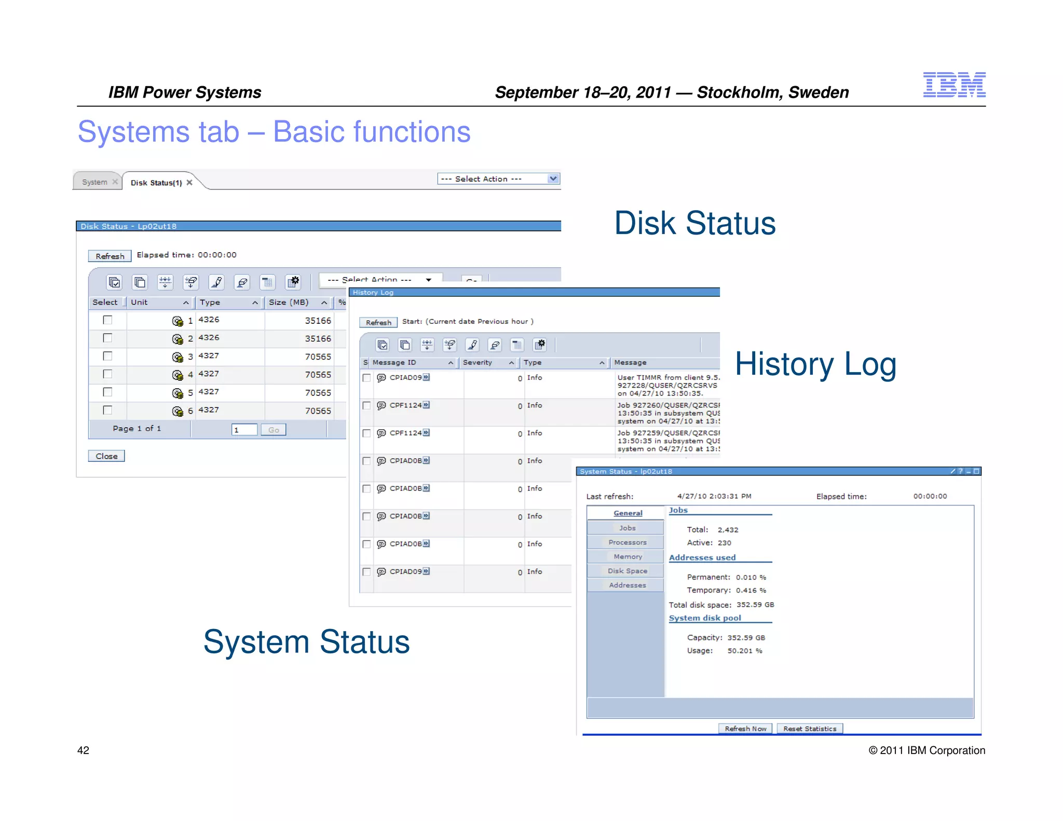Check the box on Job 927259 message row
The width and height of the screenshot is (1063, 821).
coord(366,433)
